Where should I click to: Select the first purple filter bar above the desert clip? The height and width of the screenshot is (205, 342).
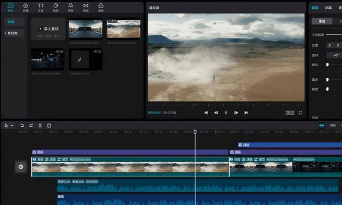point(130,152)
